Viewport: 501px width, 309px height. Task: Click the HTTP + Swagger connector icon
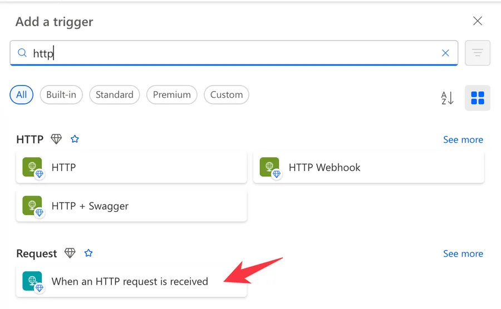(x=32, y=206)
